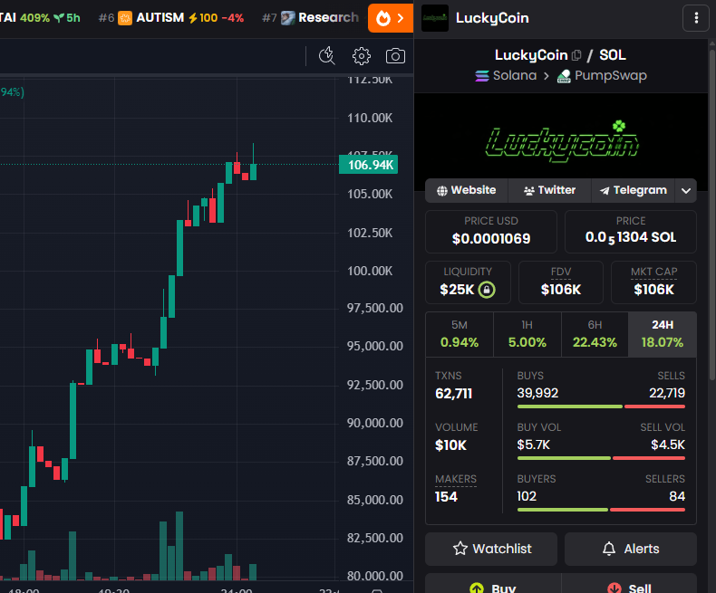
Task: Click the LuckyCoin title in header
Action: pos(492,18)
